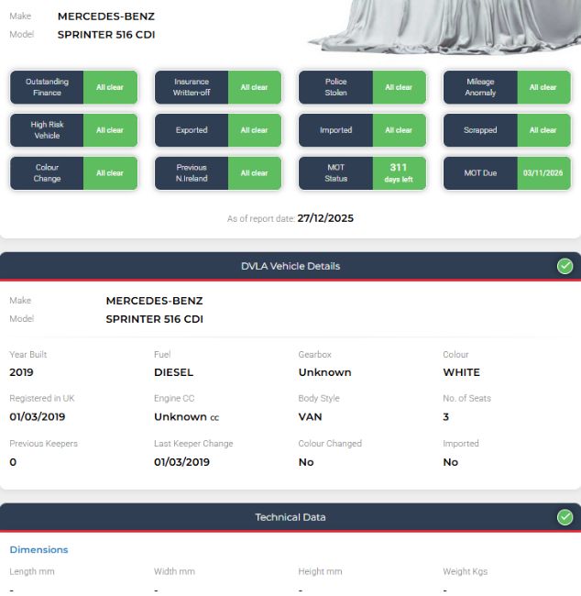Open the Imported status badge
Image resolution: width=581 pixels, height=596 pixels.
(x=363, y=130)
